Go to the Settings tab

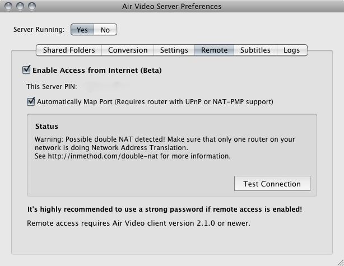[174, 50]
